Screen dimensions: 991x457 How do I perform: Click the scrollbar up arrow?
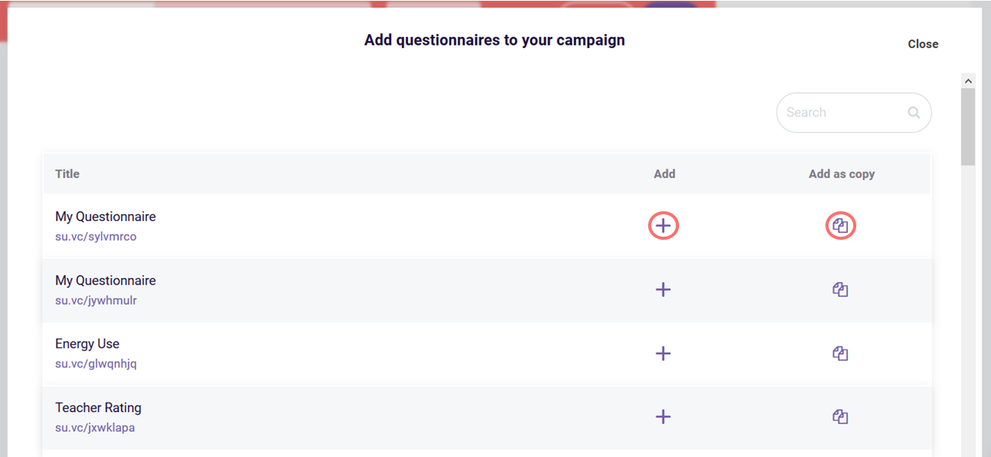tap(968, 80)
